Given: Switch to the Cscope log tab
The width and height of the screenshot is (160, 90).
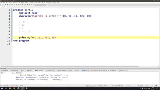Looking at the screenshot, I should (77, 70).
